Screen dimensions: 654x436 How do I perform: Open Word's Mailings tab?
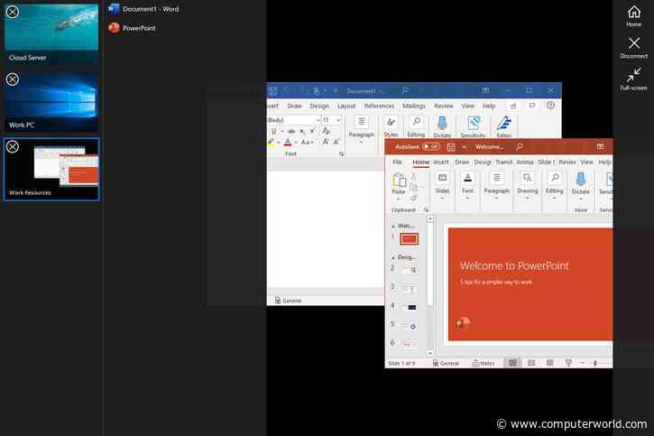pos(414,106)
